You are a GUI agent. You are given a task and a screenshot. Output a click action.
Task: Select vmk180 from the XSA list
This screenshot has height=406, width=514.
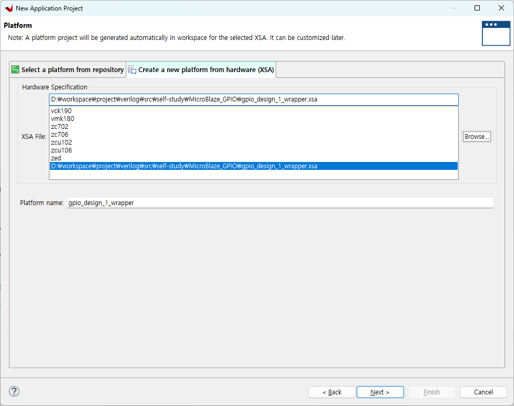click(x=63, y=119)
